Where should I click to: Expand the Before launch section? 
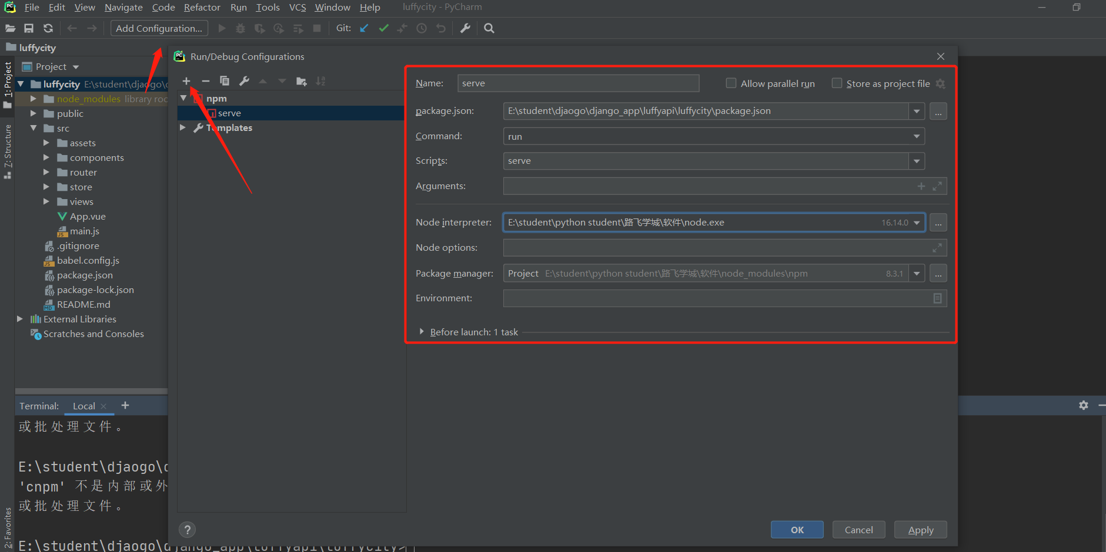tap(422, 332)
